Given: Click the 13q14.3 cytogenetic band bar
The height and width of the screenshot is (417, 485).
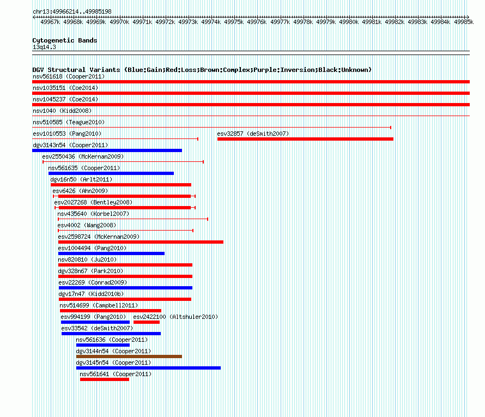Looking at the screenshot, I should pos(251,53).
